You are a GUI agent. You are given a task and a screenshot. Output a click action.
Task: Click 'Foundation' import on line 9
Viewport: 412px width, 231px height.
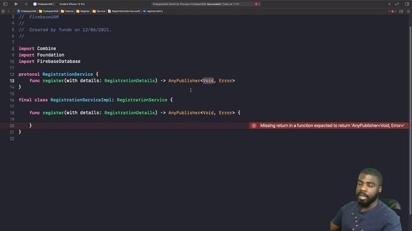coord(50,55)
